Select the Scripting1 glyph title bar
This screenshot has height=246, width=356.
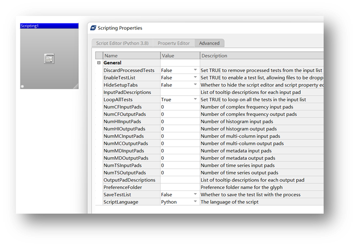[x=49, y=26]
